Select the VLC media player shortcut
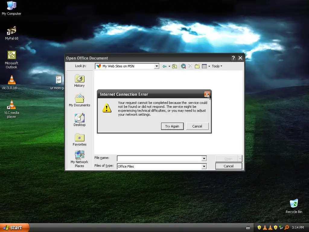This screenshot has width=309, height=232. click(x=12, y=109)
